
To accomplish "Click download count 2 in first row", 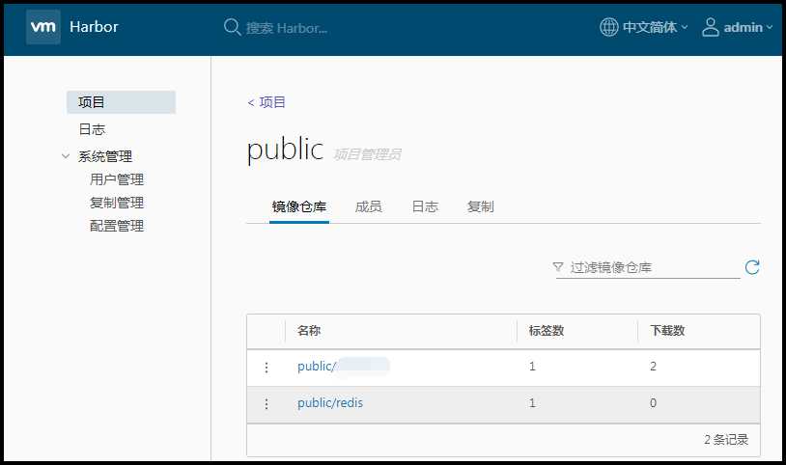I will [653, 367].
